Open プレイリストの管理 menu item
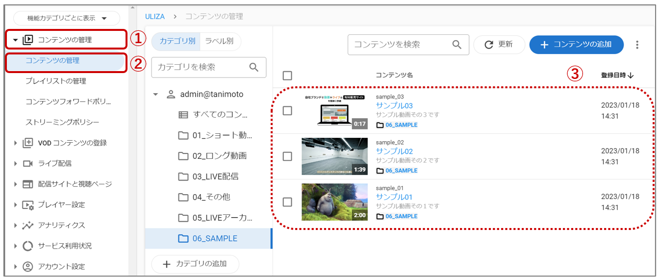This screenshot has width=659, height=280. (x=55, y=81)
